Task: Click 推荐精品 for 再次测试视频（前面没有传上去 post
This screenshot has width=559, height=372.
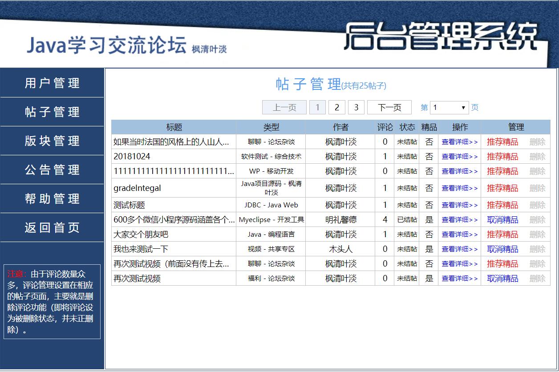Action: (x=502, y=264)
